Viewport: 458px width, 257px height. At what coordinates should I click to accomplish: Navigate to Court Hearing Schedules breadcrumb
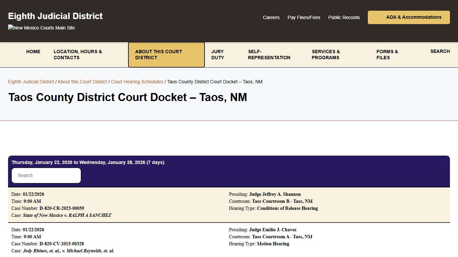click(x=137, y=82)
